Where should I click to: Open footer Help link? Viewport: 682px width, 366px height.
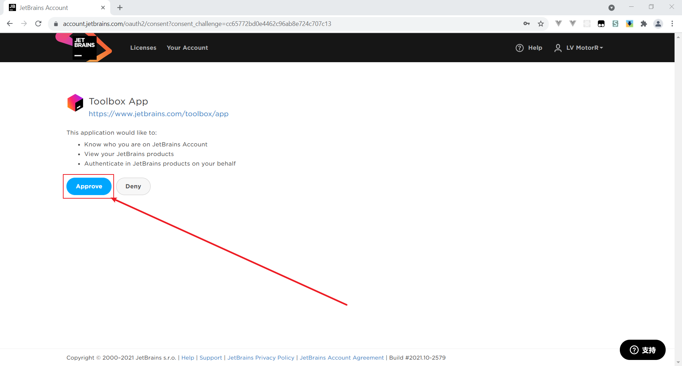click(188, 357)
